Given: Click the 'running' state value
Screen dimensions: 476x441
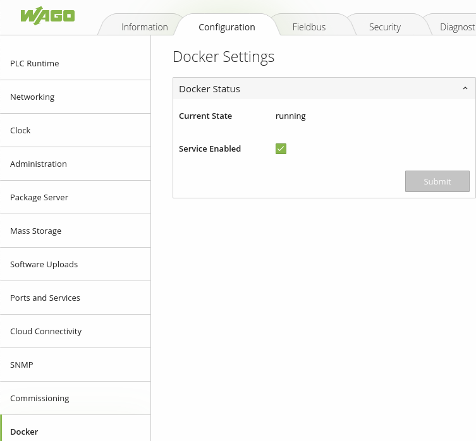Looking at the screenshot, I should click(x=291, y=116).
